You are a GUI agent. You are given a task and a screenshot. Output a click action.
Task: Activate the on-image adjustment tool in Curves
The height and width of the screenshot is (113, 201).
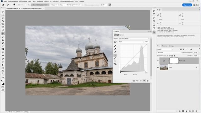click(115, 42)
